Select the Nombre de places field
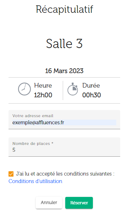This screenshot has width=134, height=214. pyautogui.click(x=64, y=147)
